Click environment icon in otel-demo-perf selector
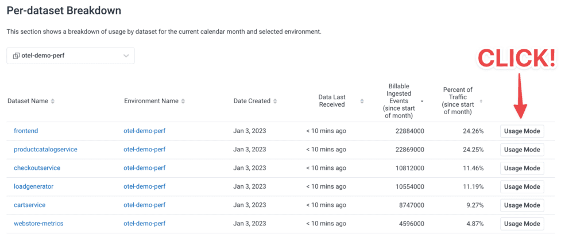The width and height of the screenshot is (588, 234). (x=16, y=56)
